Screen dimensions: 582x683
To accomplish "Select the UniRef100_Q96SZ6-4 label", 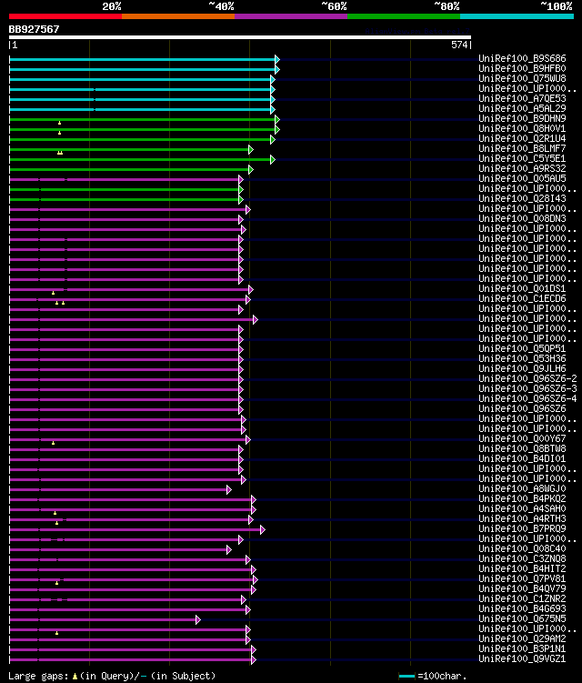I will (x=528, y=399).
